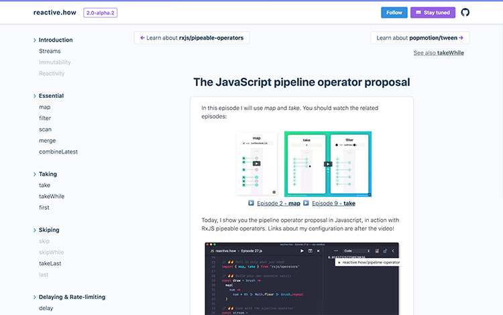Collapse the Taking section chevron
The width and height of the screenshot is (503, 315).
[35, 174]
